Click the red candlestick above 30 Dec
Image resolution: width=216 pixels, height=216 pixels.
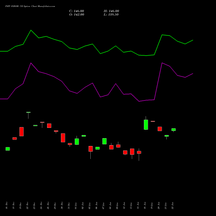click(63, 138)
